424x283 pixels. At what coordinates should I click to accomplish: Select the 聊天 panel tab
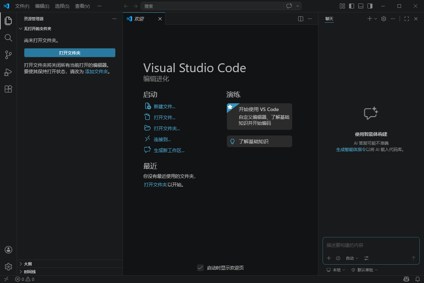tap(329, 19)
